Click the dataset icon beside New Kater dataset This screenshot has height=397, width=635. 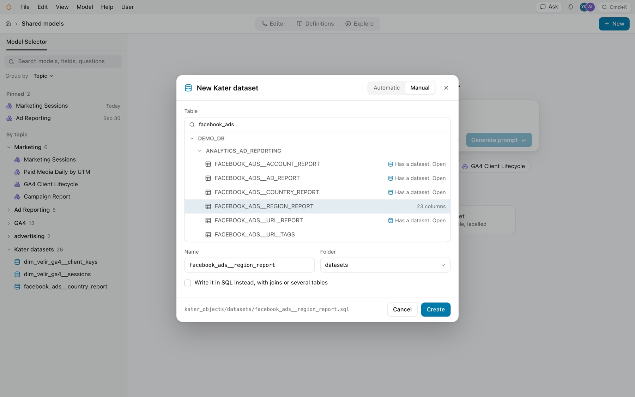pyautogui.click(x=188, y=88)
